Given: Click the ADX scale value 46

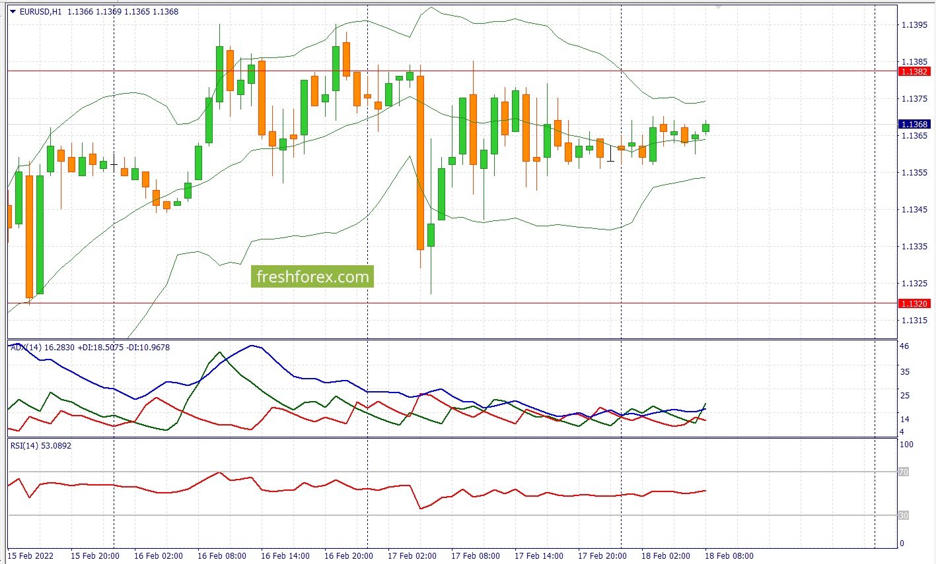Looking at the screenshot, I should point(904,346).
